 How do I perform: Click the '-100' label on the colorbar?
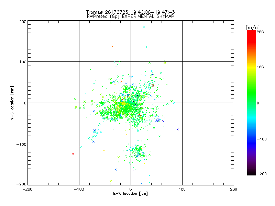point(262,139)
